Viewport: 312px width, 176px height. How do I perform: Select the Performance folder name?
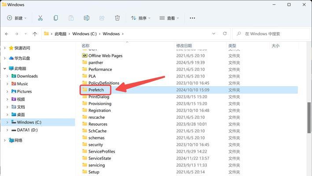(x=100, y=70)
